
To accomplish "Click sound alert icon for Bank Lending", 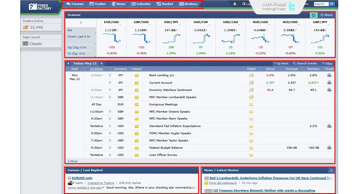I will pos(110,75).
